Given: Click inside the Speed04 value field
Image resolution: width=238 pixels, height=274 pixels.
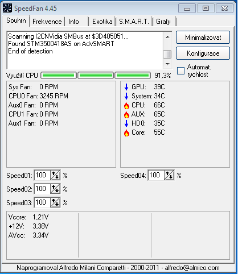Looking at the screenshot, I should 157,175.
